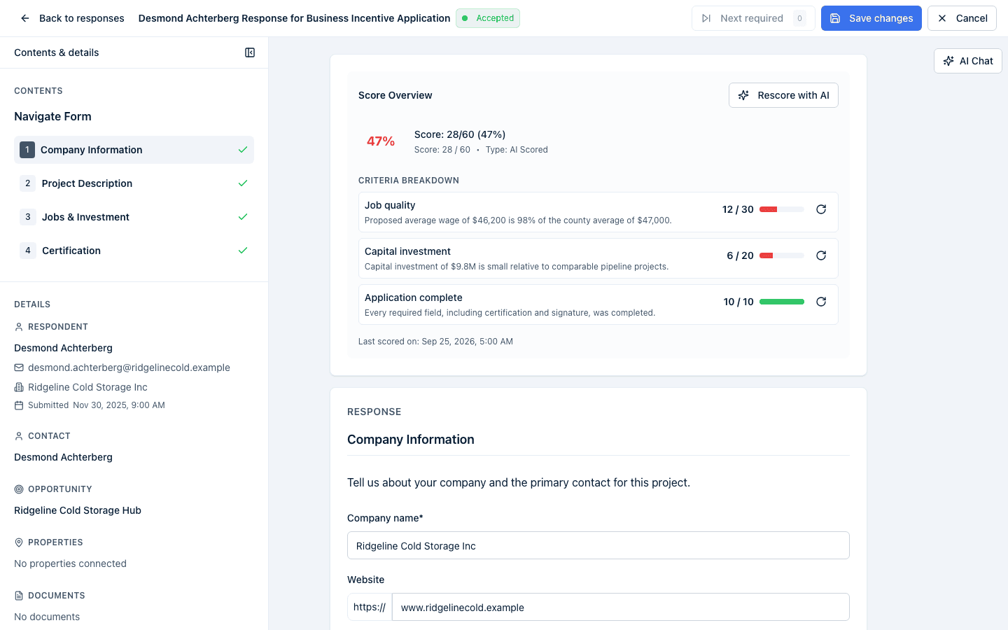Save changes to the response

tap(871, 18)
